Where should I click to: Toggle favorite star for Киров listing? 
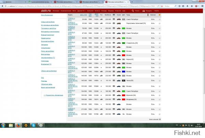pos(160,59)
